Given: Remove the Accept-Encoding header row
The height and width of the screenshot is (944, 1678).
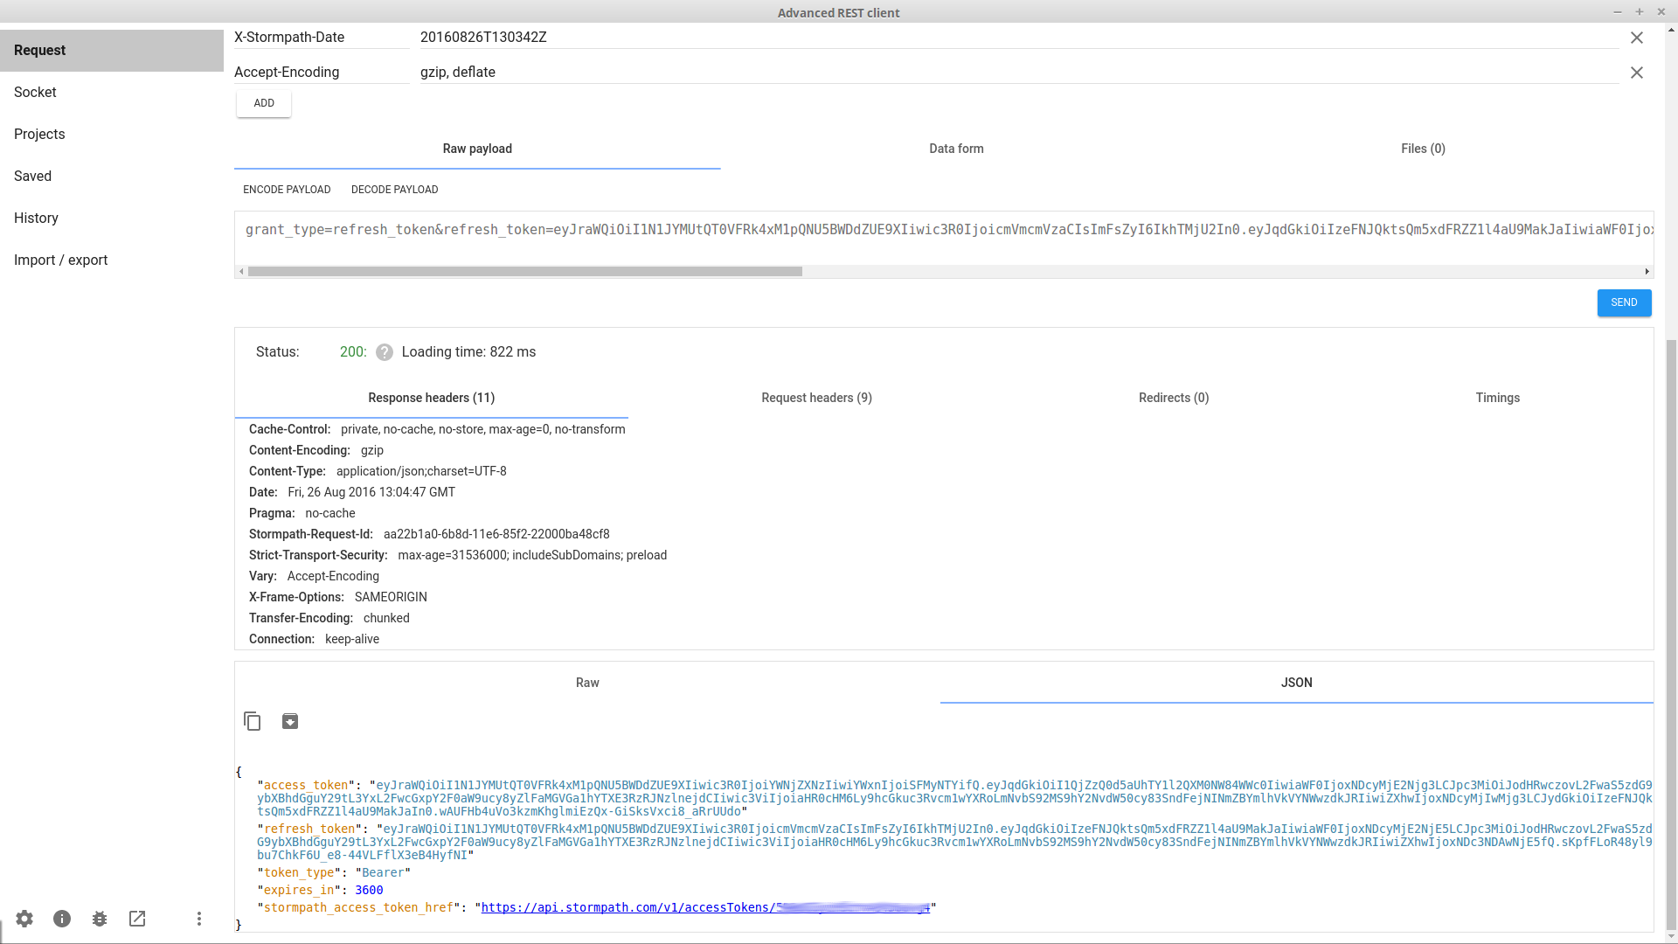Looking at the screenshot, I should pyautogui.click(x=1637, y=73).
